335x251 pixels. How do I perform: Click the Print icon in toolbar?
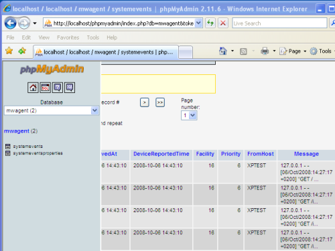265,51
